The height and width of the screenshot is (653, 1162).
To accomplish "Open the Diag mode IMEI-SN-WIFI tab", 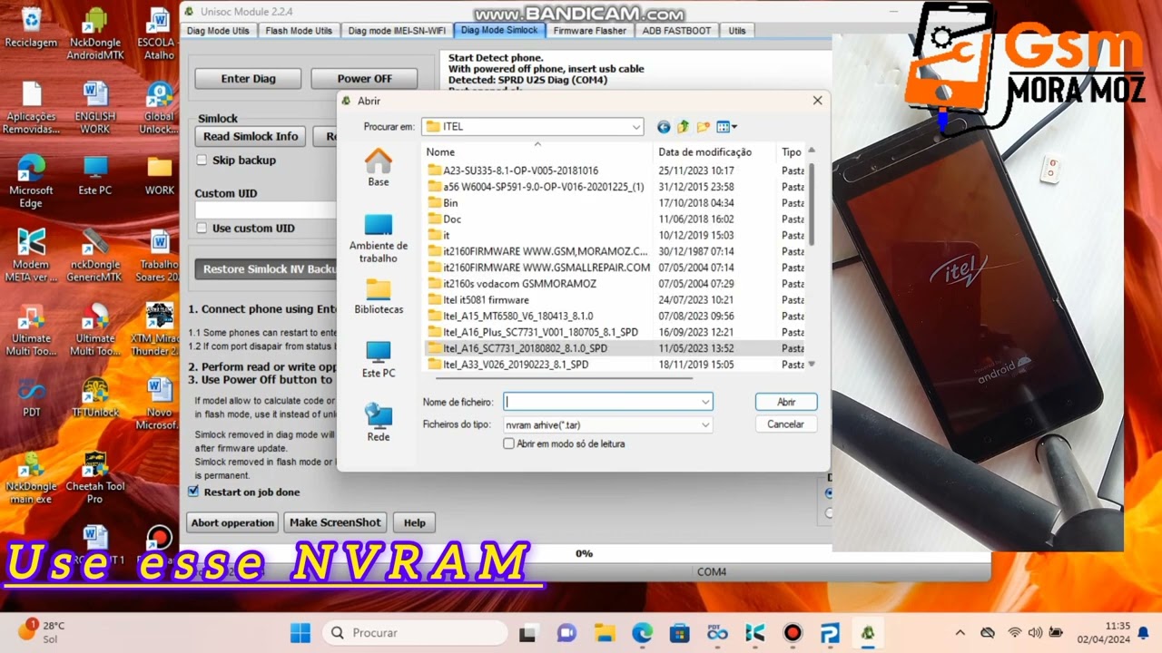I will tap(397, 31).
